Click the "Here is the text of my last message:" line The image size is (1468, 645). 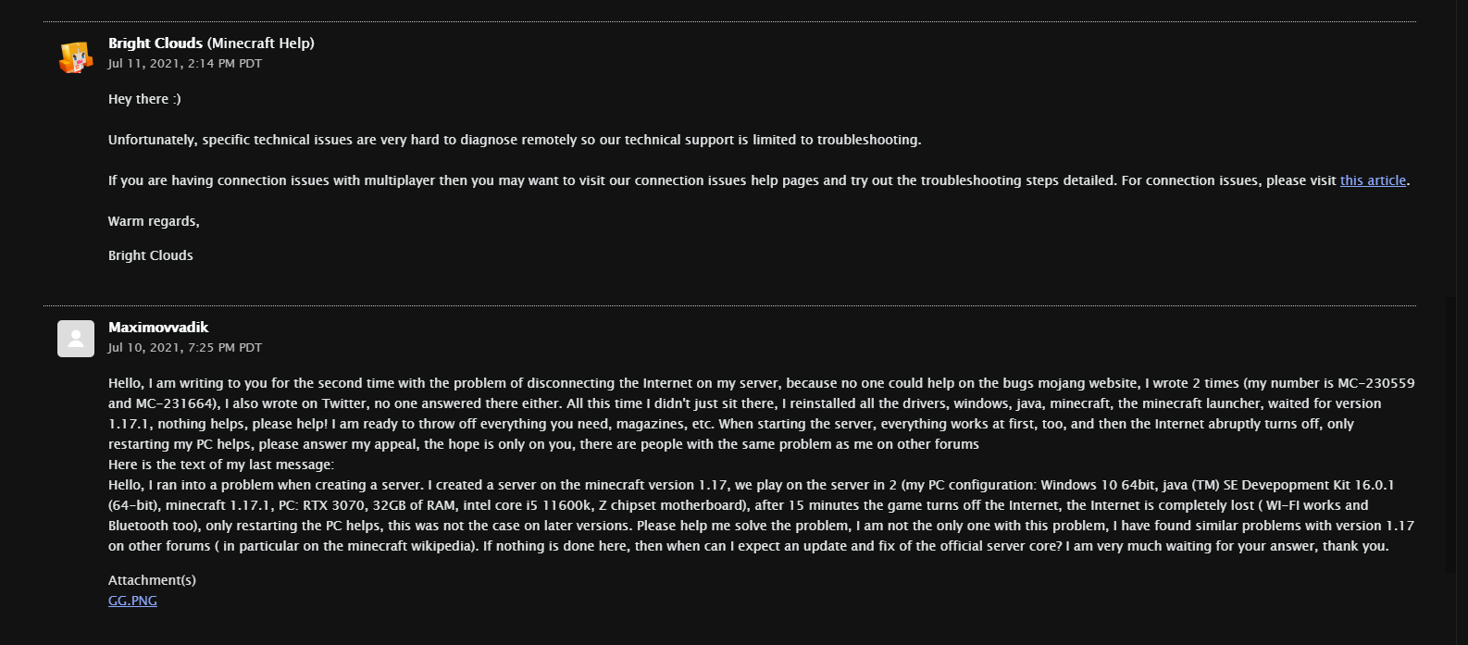[x=221, y=465]
